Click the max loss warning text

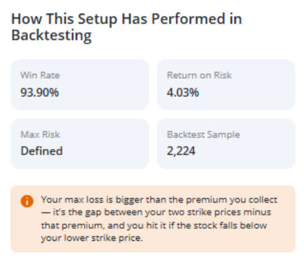pos(159,219)
